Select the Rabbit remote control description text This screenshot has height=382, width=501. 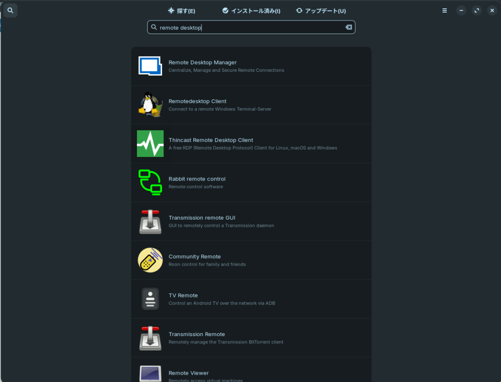pyautogui.click(x=196, y=187)
